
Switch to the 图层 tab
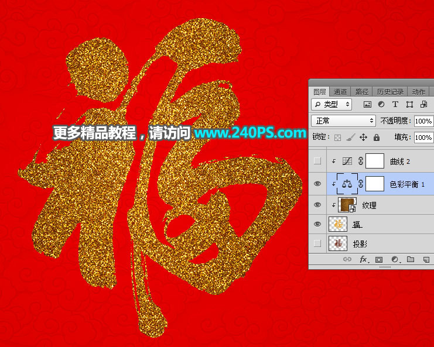319,92
